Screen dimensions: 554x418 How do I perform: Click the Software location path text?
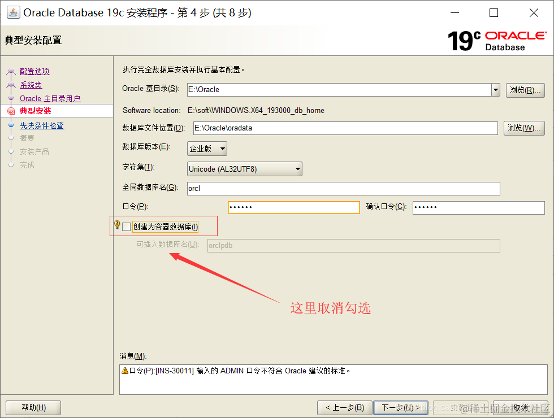(x=256, y=111)
